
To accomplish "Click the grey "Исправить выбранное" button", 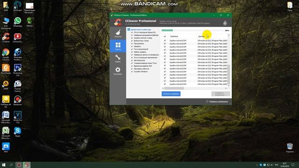I will coord(221,94).
